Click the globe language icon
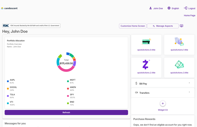 [x=169, y=8]
